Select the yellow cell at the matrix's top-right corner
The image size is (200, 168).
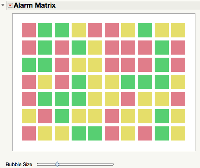(178, 30)
